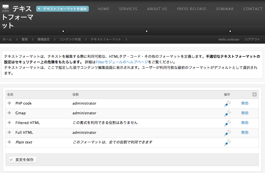Viewport: 265px width, 173px height.
Task: Toggle row weights icon in table header
Action: point(254,95)
